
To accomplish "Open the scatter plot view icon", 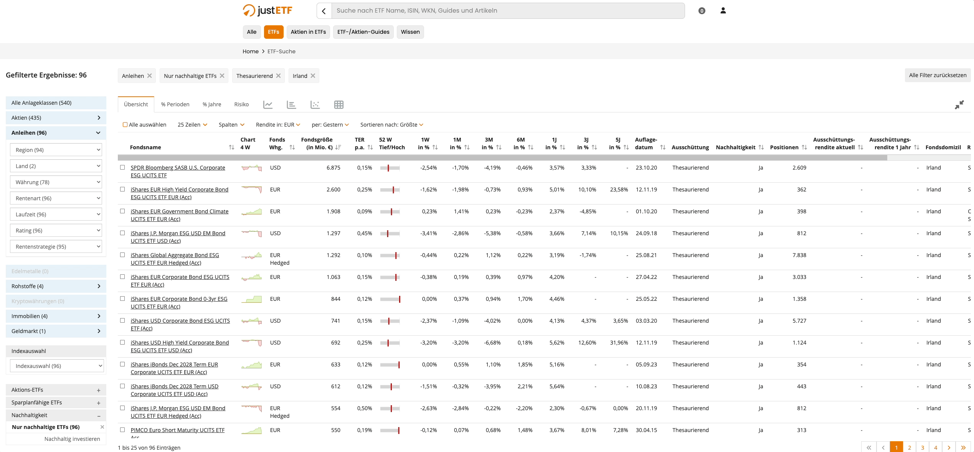I will pos(315,104).
